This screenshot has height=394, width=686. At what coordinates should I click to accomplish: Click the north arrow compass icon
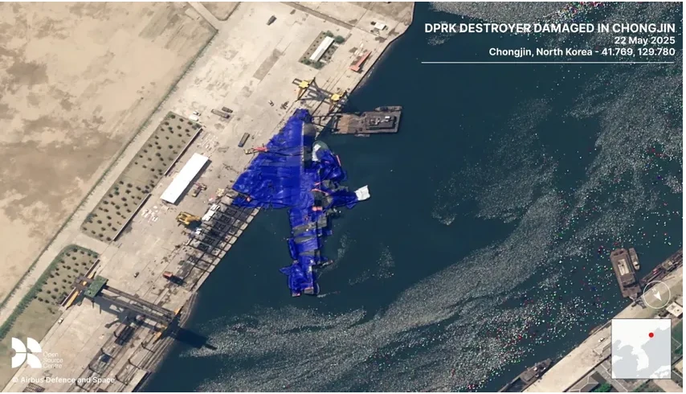point(656,294)
